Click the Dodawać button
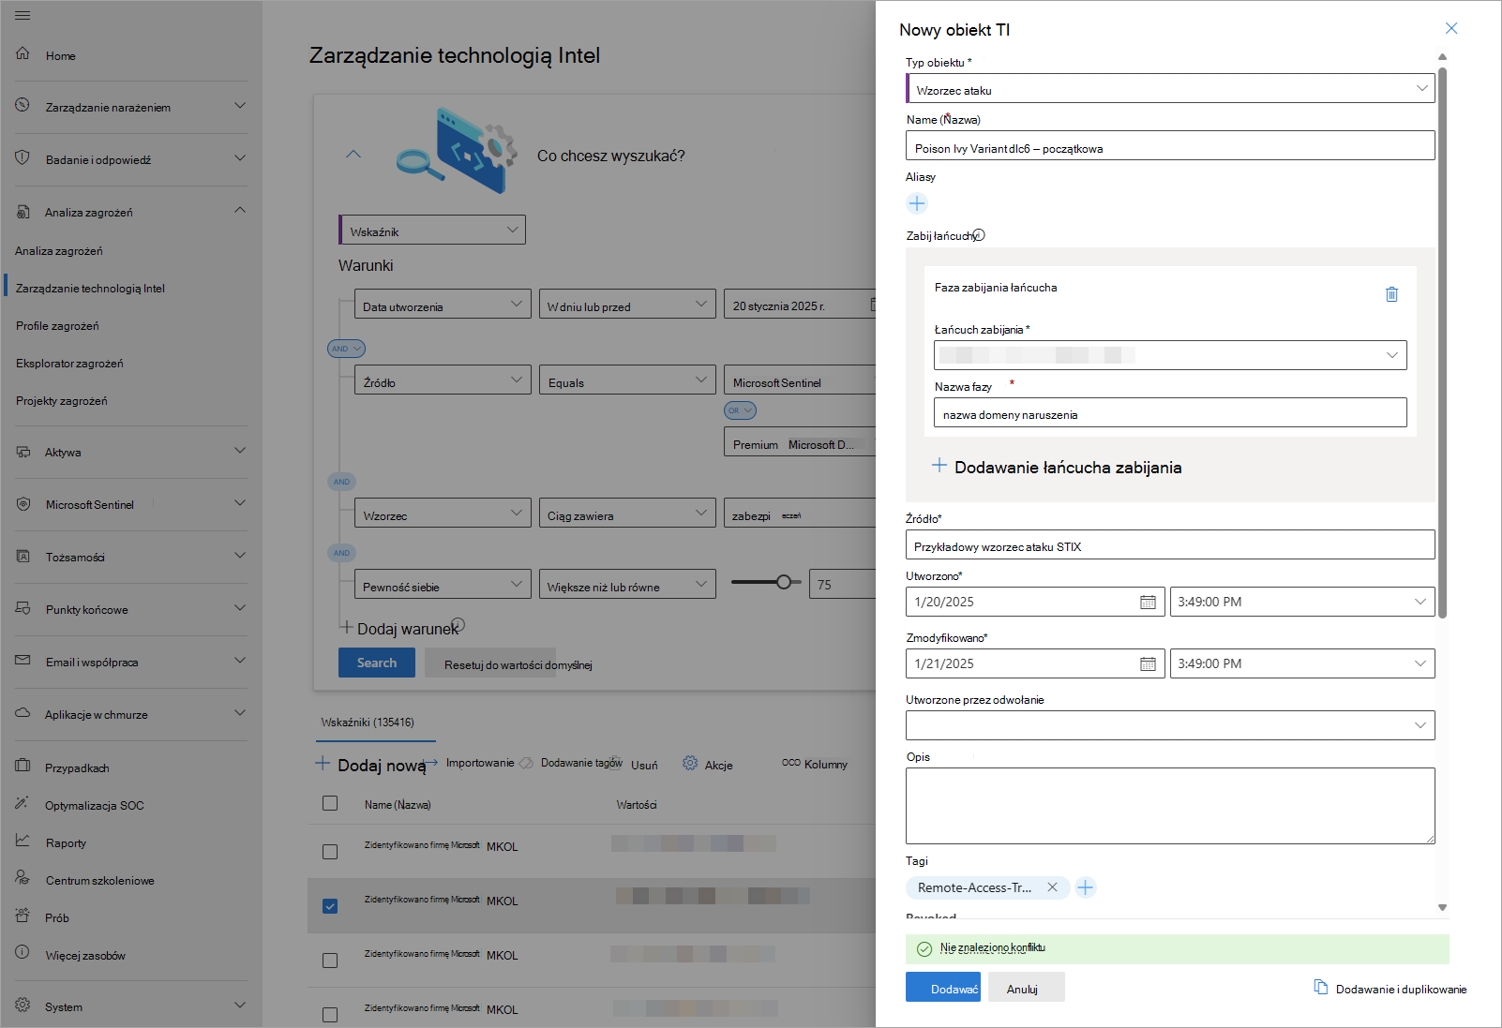Viewport: 1502px width, 1028px height. point(943,988)
